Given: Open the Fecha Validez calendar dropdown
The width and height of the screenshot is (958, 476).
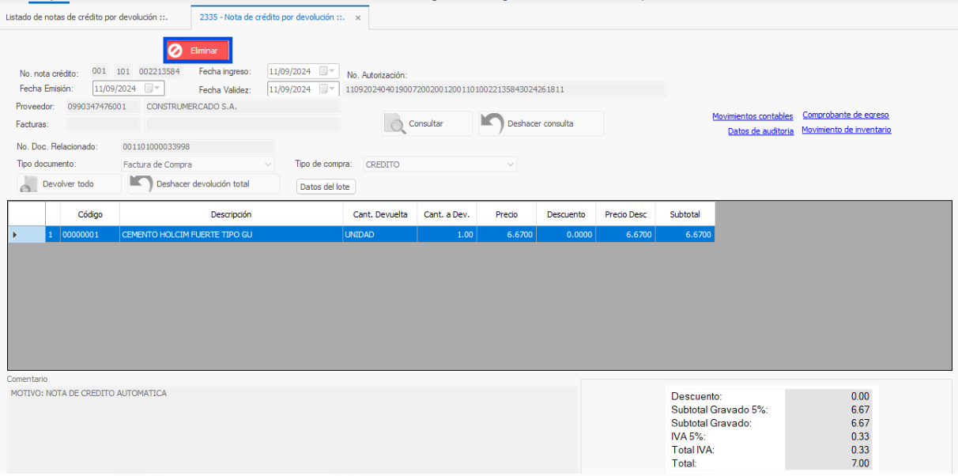Looking at the screenshot, I should [x=327, y=89].
